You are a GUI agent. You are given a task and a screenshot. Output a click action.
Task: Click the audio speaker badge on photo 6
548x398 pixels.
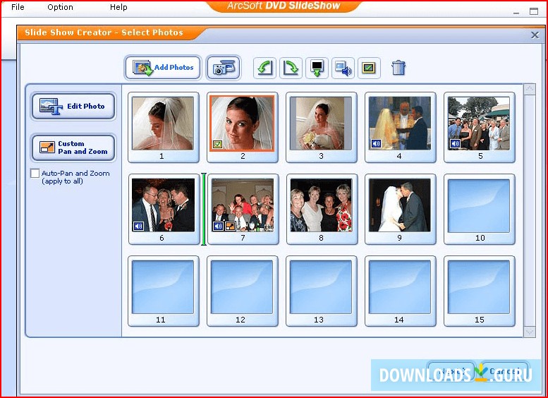click(x=139, y=226)
